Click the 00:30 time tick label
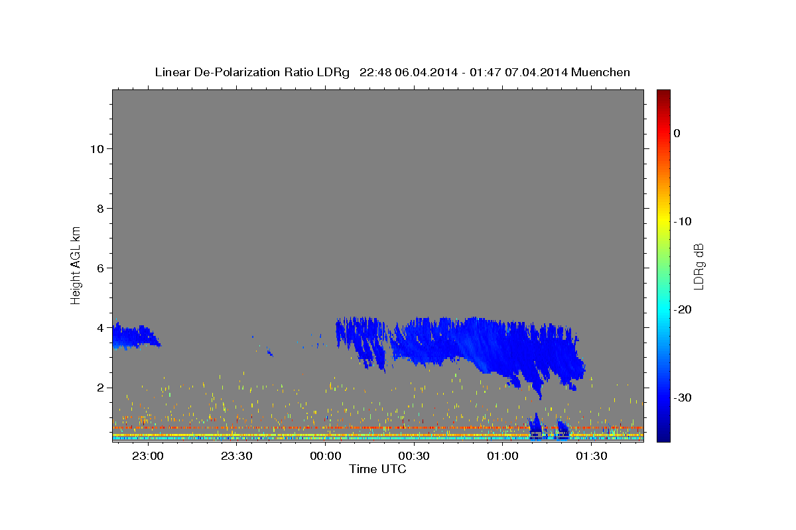 point(414,456)
